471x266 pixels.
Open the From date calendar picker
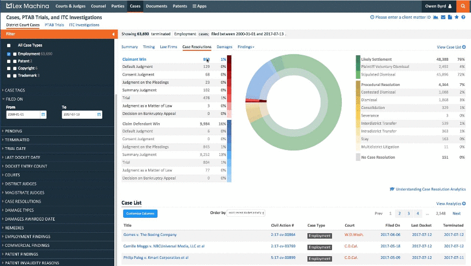(43, 114)
